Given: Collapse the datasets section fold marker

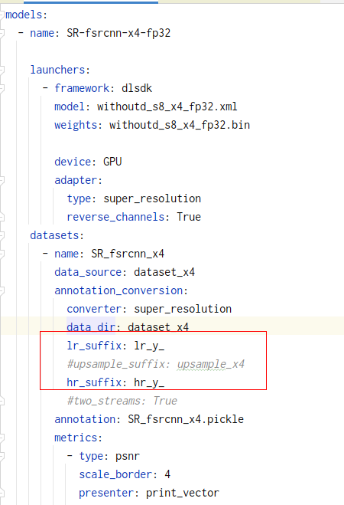Looking at the screenshot, I should click(x=2, y=235).
